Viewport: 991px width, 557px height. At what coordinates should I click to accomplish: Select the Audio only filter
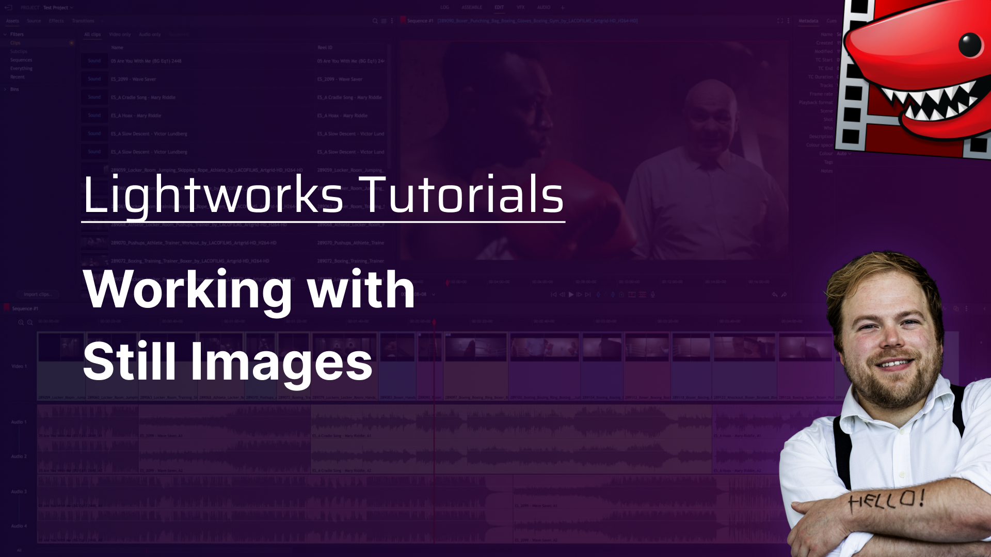150,35
